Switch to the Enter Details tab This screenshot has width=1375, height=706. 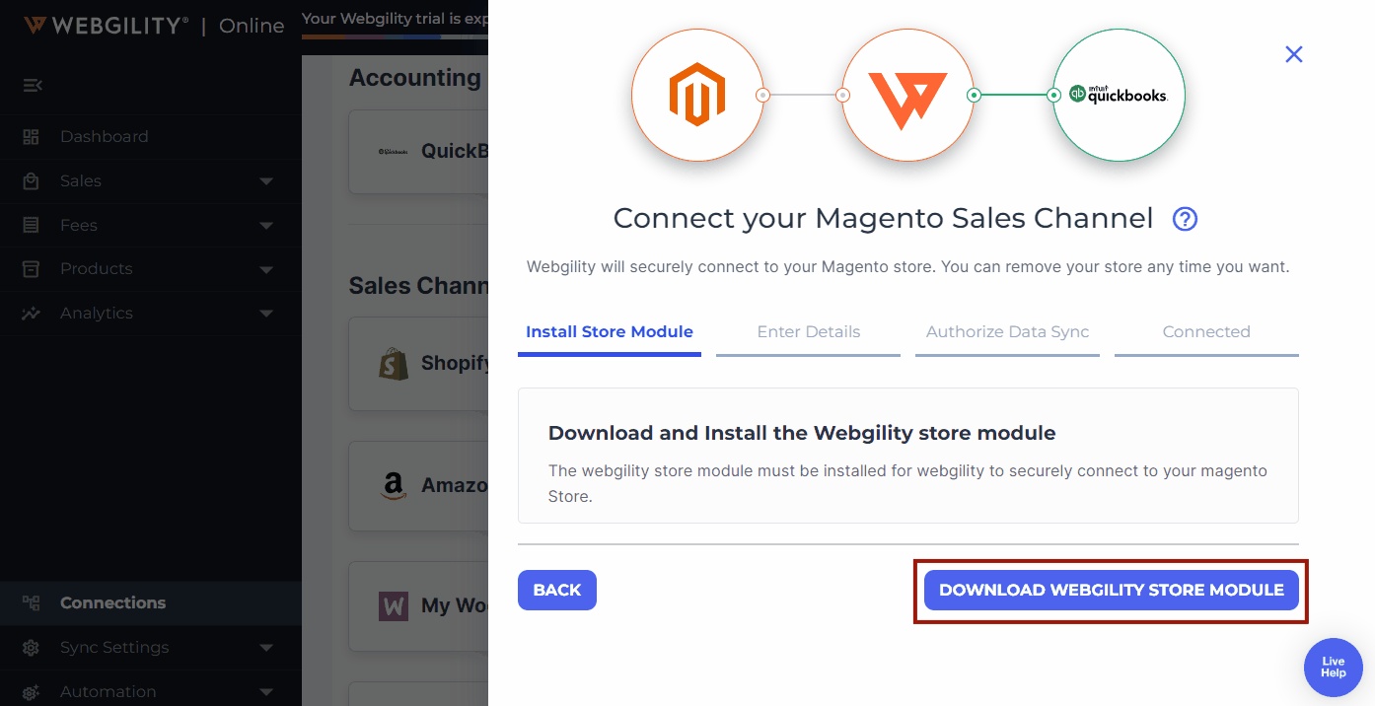808,332
